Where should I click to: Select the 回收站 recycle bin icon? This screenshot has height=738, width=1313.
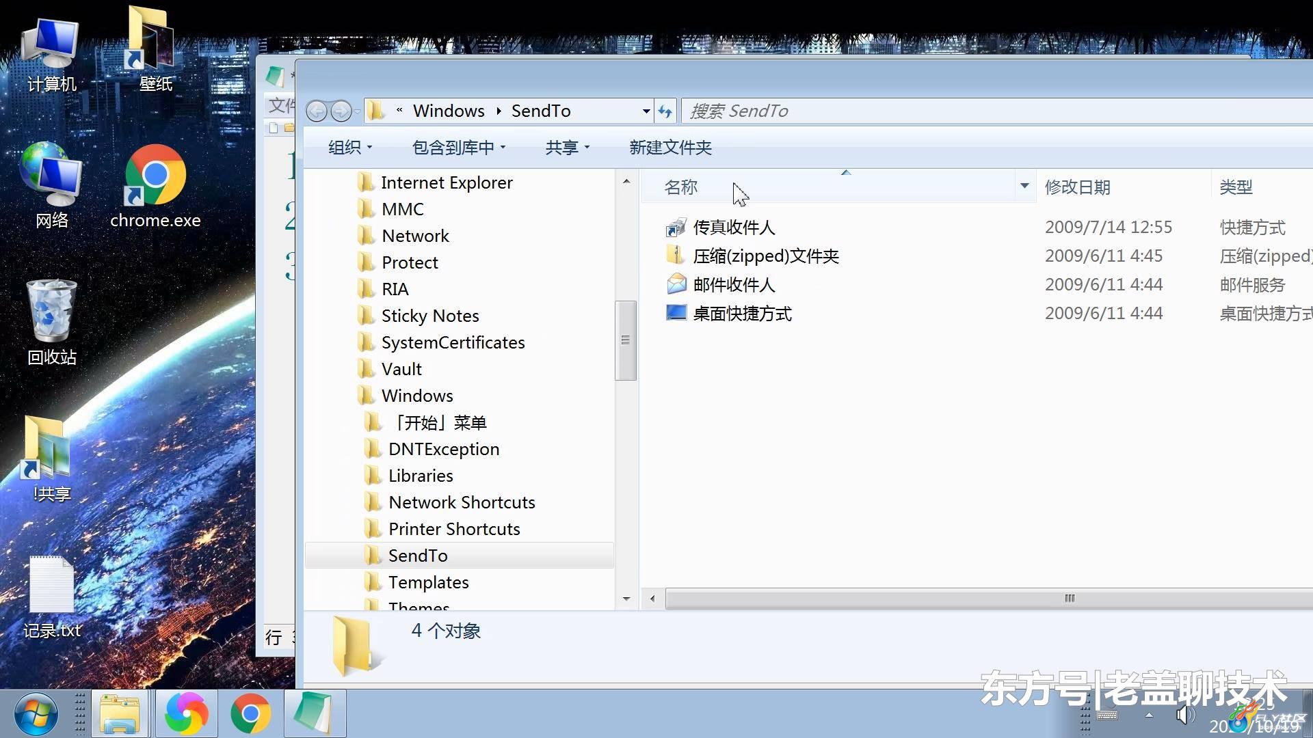(x=51, y=321)
